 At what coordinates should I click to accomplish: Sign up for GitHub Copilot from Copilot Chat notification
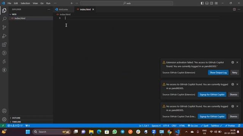[212, 116]
